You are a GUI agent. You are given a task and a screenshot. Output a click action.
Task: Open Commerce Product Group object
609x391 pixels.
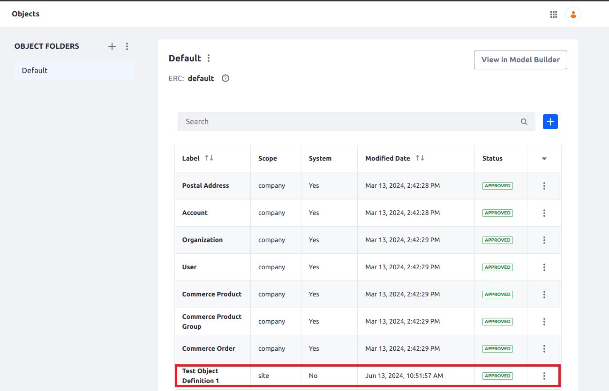[211, 322]
